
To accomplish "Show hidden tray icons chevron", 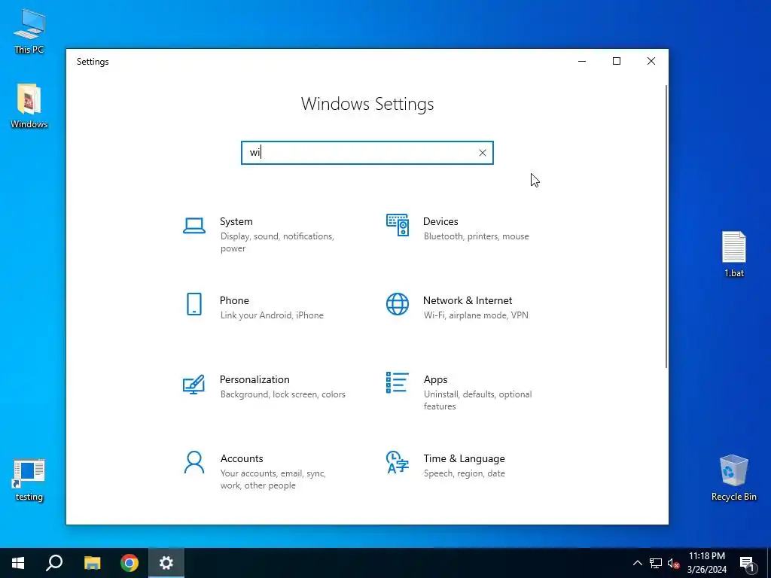I will tap(637, 563).
